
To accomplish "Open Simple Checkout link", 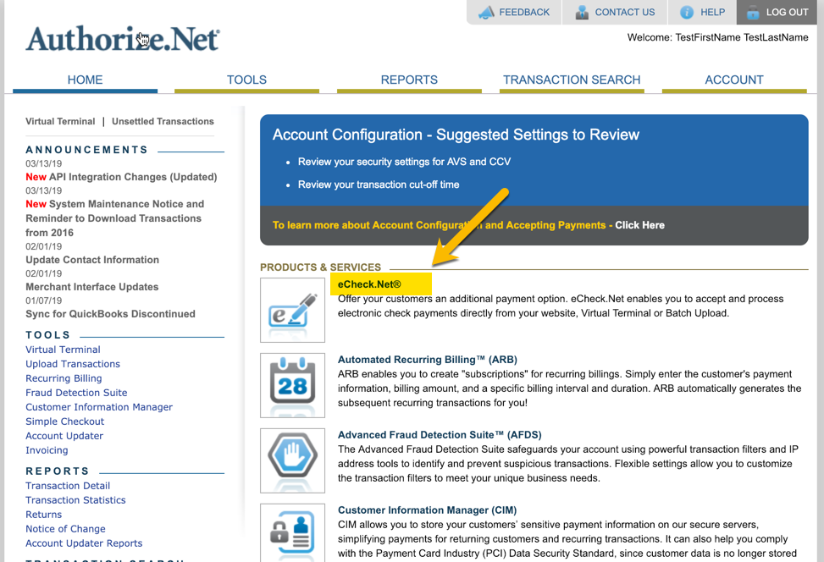I will point(65,421).
